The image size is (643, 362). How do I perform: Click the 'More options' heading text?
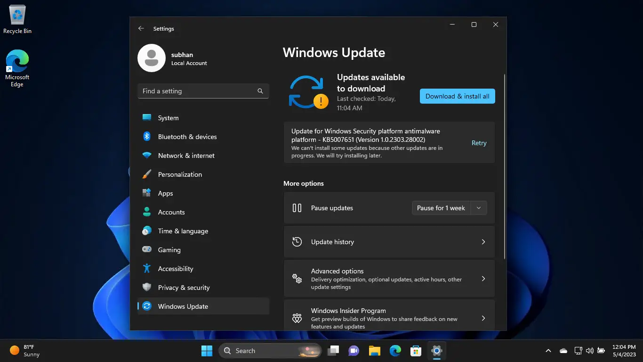click(304, 183)
